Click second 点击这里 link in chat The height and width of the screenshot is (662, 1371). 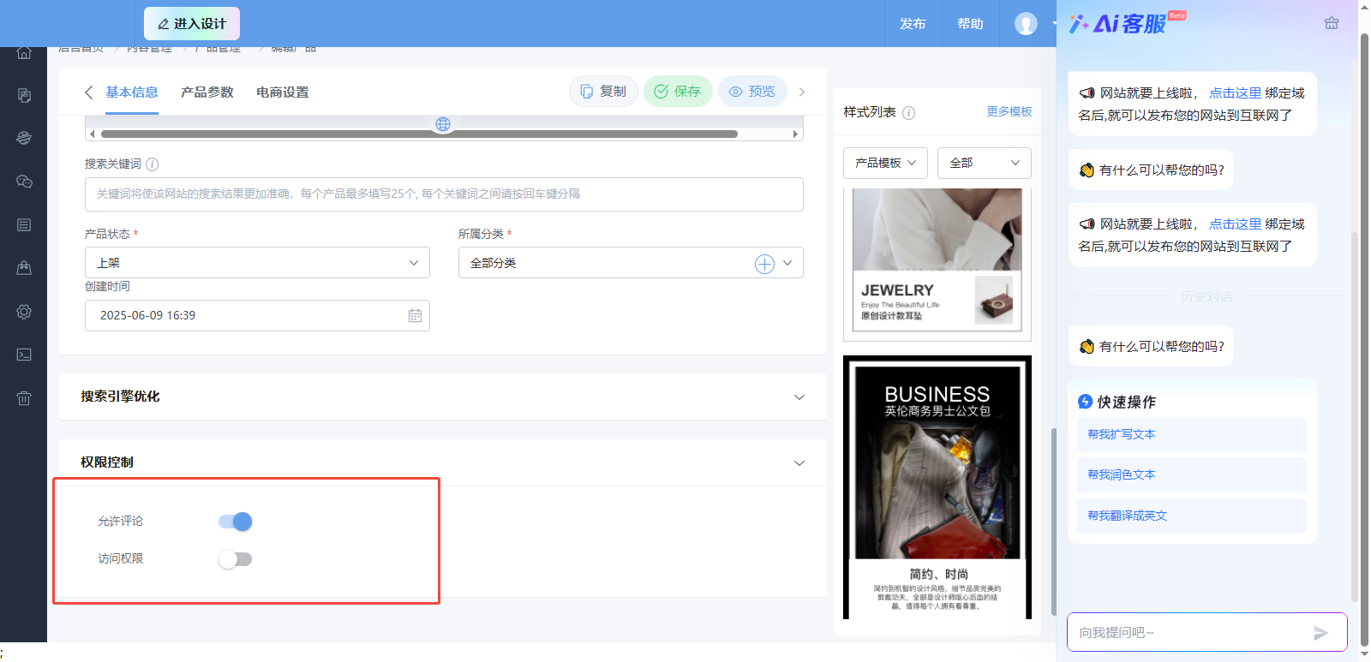point(1235,224)
